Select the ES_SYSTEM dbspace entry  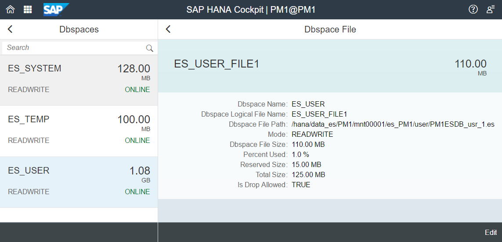click(x=79, y=80)
